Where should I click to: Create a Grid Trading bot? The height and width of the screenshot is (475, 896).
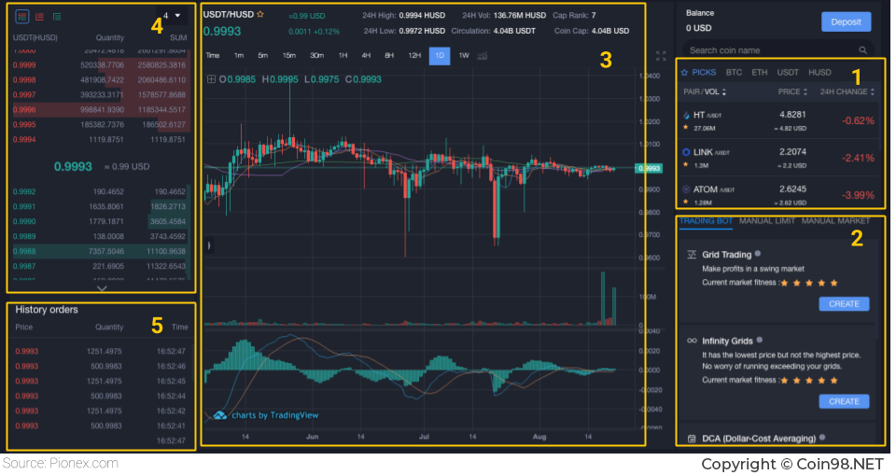coord(844,304)
